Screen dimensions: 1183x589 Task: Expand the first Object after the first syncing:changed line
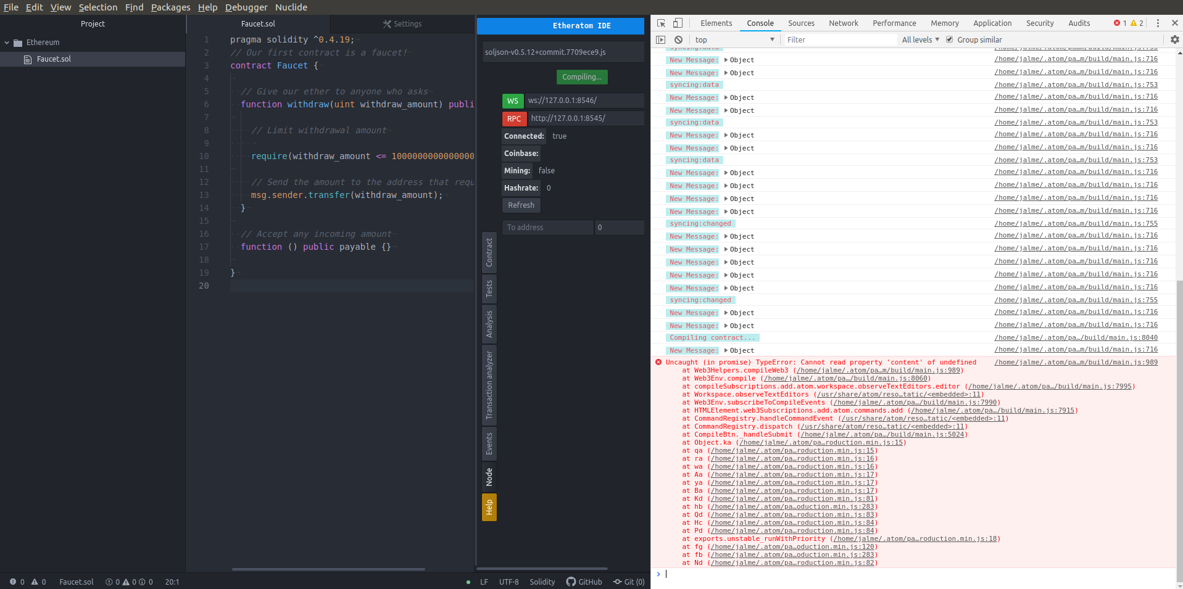coord(726,236)
